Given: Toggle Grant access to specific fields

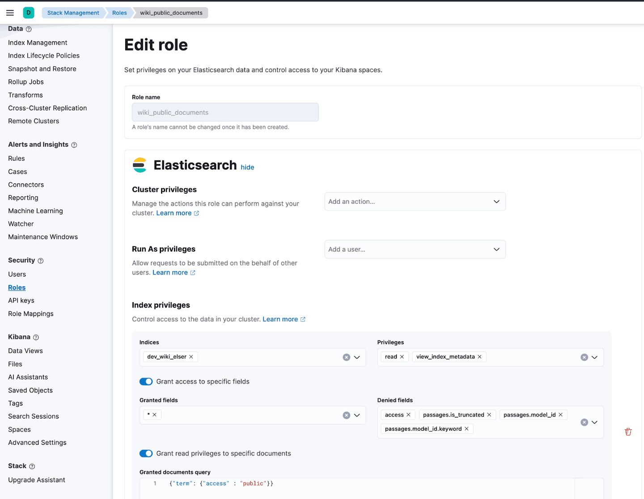Looking at the screenshot, I should 146,381.
